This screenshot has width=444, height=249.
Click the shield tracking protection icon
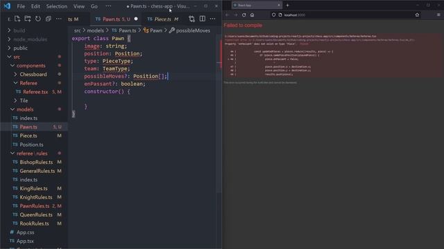pyautogui.click(x=273, y=15)
